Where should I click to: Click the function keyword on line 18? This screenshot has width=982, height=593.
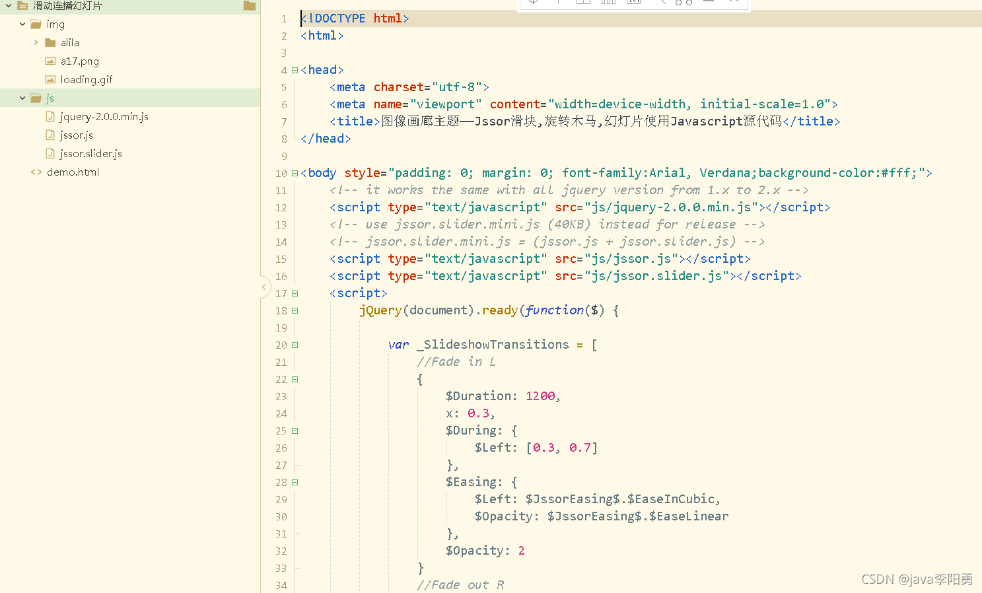555,310
